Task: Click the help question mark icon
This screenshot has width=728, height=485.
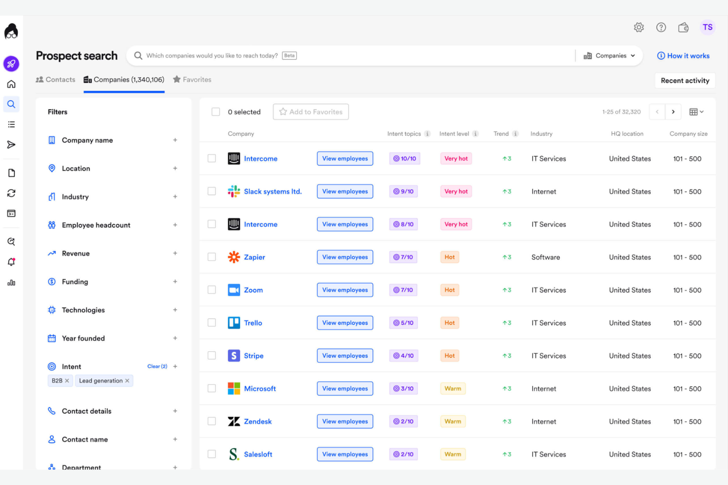Action: 661,27
